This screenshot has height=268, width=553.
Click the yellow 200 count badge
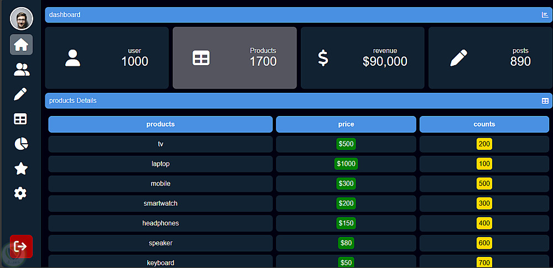pyautogui.click(x=484, y=144)
